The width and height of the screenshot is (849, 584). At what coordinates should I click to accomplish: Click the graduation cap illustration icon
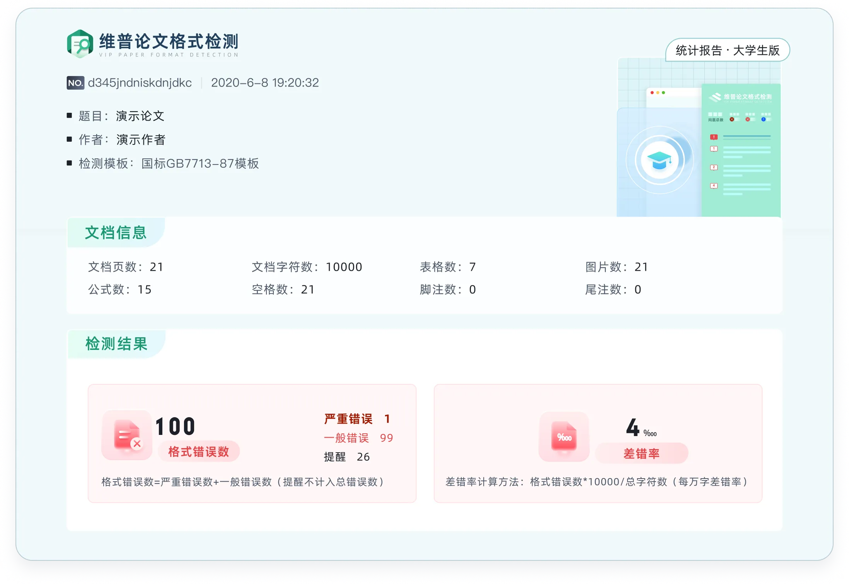(660, 160)
